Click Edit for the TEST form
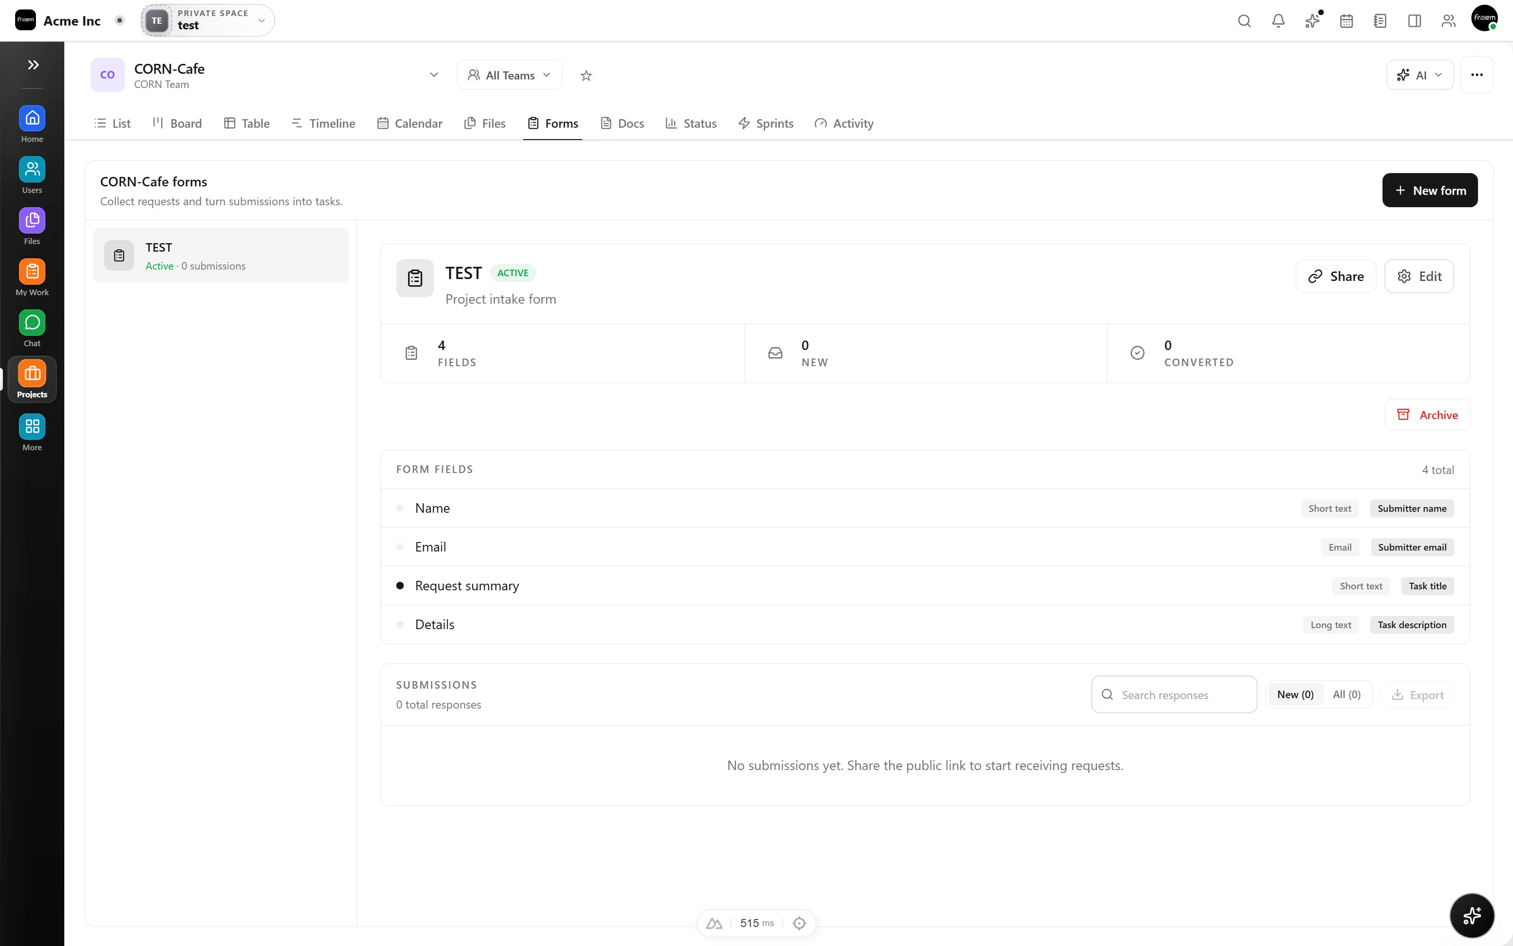Viewport: 1513px width, 946px height. click(1418, 276)
